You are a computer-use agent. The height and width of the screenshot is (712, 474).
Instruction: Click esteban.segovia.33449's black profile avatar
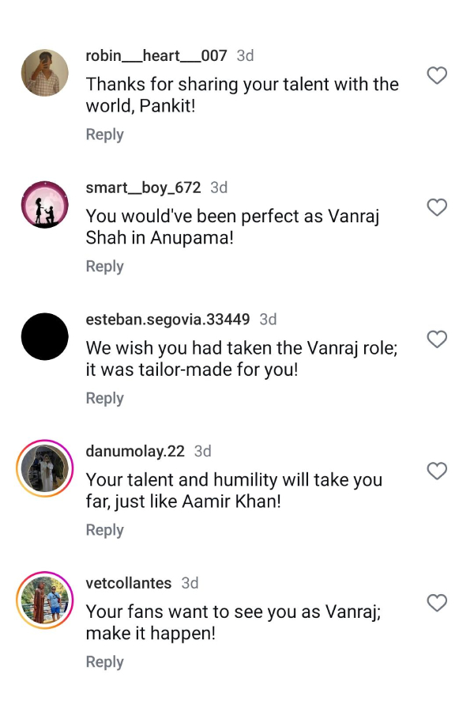pos(44,336)
